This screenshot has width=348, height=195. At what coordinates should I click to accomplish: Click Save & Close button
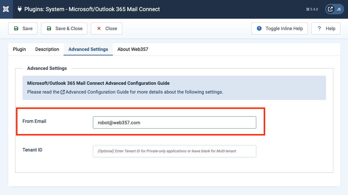(64, 29)
